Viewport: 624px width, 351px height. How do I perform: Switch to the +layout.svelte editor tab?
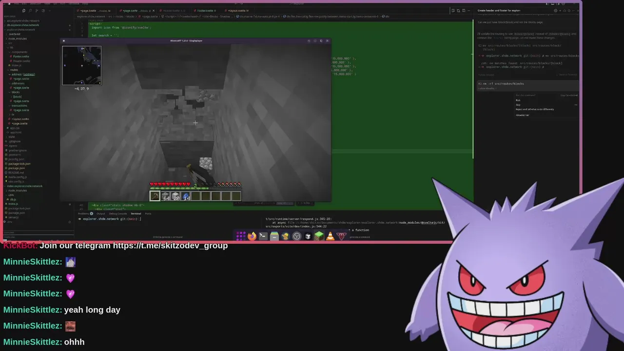pyautogui.click(x=239, y=10)
